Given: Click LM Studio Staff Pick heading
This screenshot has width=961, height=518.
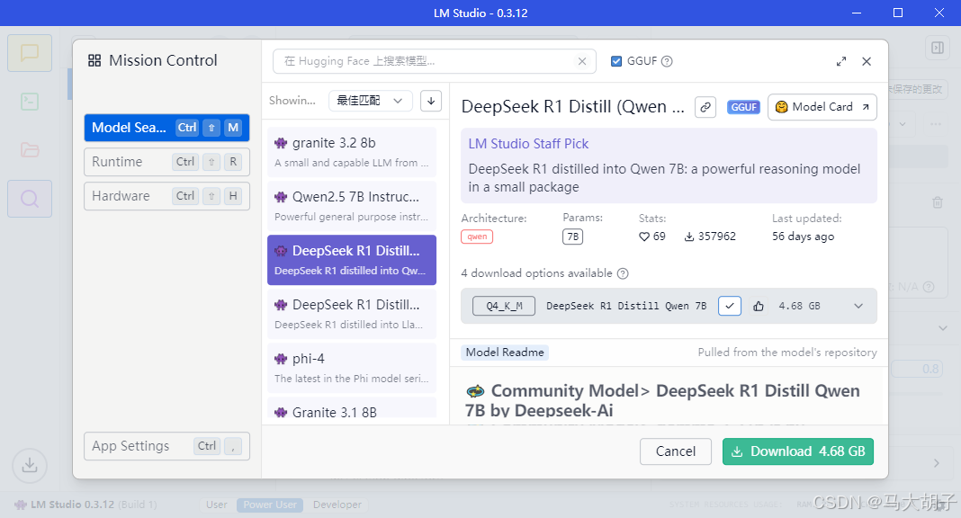Looking at the screenshot, I should tap(528, 144).
